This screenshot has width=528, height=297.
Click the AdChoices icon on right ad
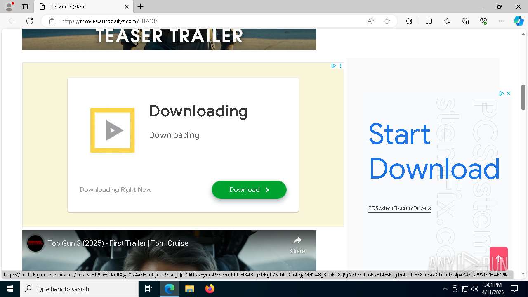502,94
